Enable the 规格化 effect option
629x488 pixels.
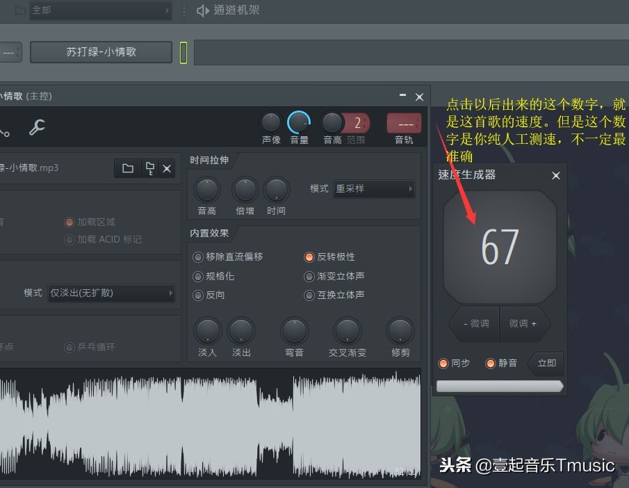[x=198, y=276]
